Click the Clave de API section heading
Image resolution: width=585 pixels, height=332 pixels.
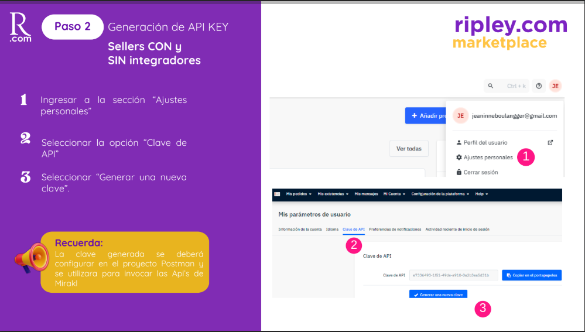tap(377, 256)
